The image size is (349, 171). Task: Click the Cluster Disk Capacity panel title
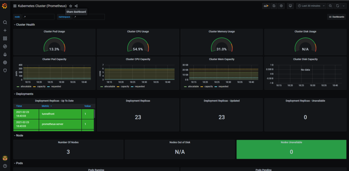pos(306,59)
